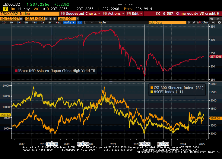This screenshot has height=159, width=222.
Task: Open the Edit menu
Action: coord(135,14)
